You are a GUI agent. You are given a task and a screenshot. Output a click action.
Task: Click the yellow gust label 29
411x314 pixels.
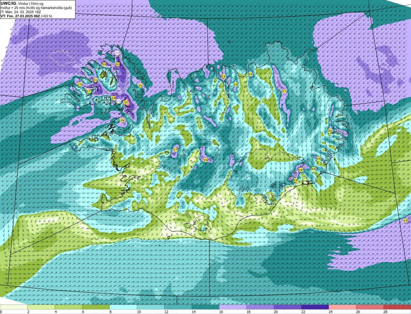click(223, 76)
